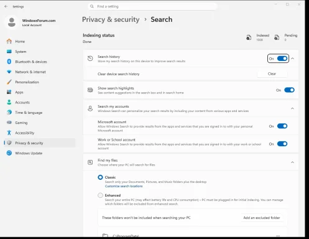Screen dimensions: 309x239
Task: Open the WindowsForum.com account avatar
Action: pos(12,22)
